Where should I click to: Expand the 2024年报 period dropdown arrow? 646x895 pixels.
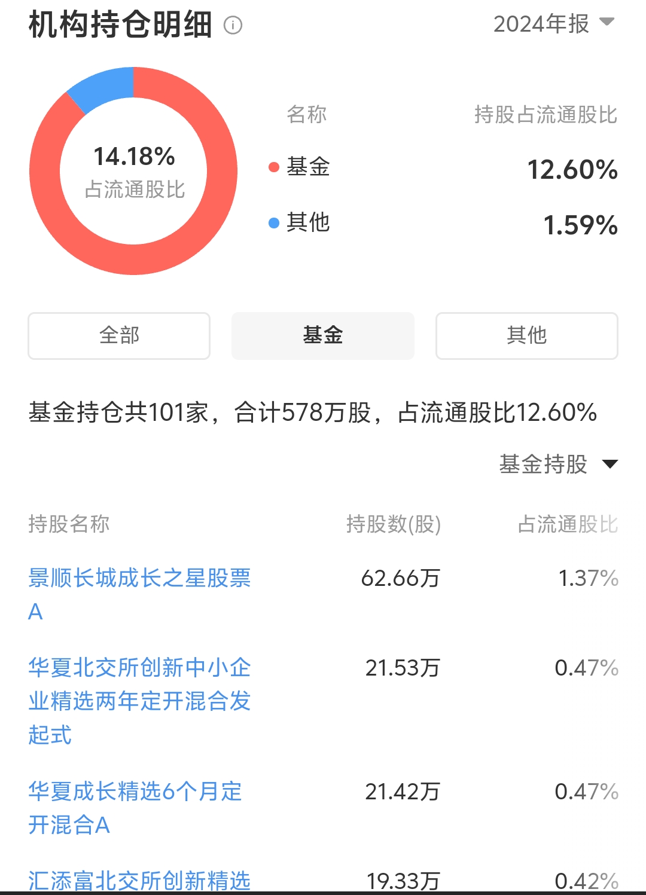point(607,22)
